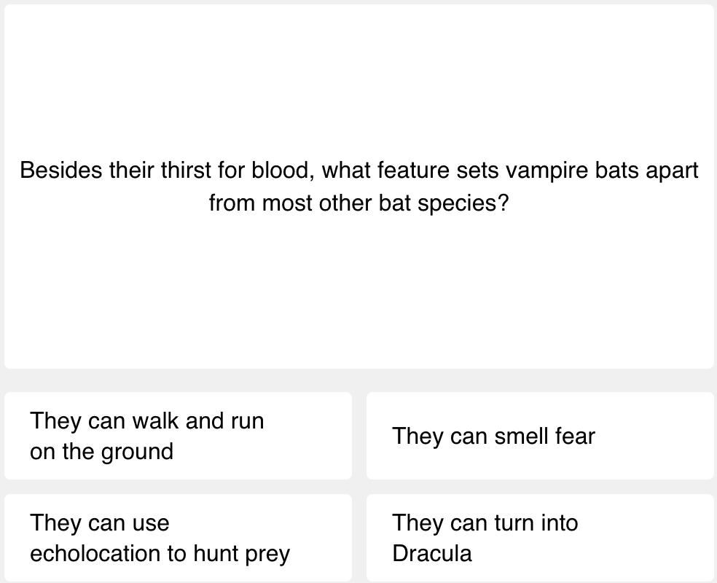Tap the answer card mentioning hunting prey
The width and height of the screenshot is (717, 583).
pos(178,538)
